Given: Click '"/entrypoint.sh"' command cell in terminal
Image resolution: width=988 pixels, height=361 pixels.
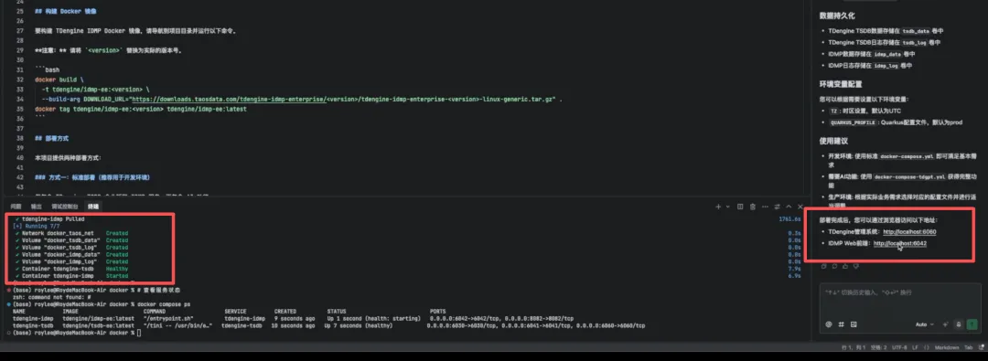Looking at the screenshot, I should [x=168, y=318].
